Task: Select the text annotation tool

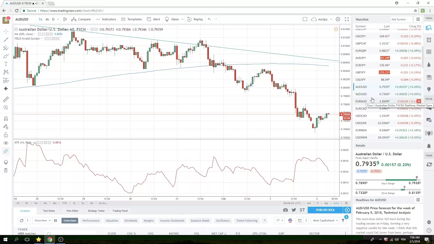Action: [x=6, y=64]
